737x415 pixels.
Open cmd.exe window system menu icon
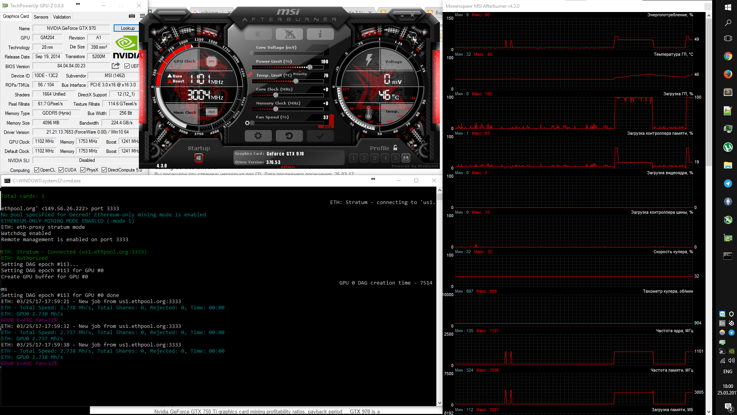coord(7,181)
